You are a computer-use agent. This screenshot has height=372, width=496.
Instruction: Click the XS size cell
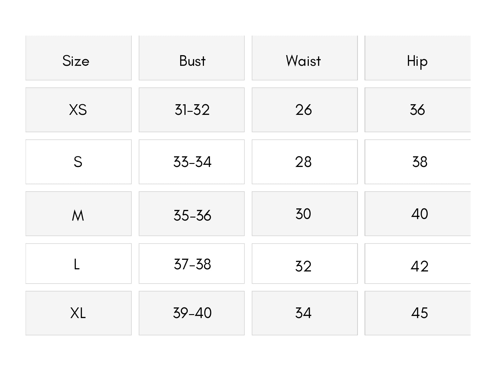coord(78,110)
